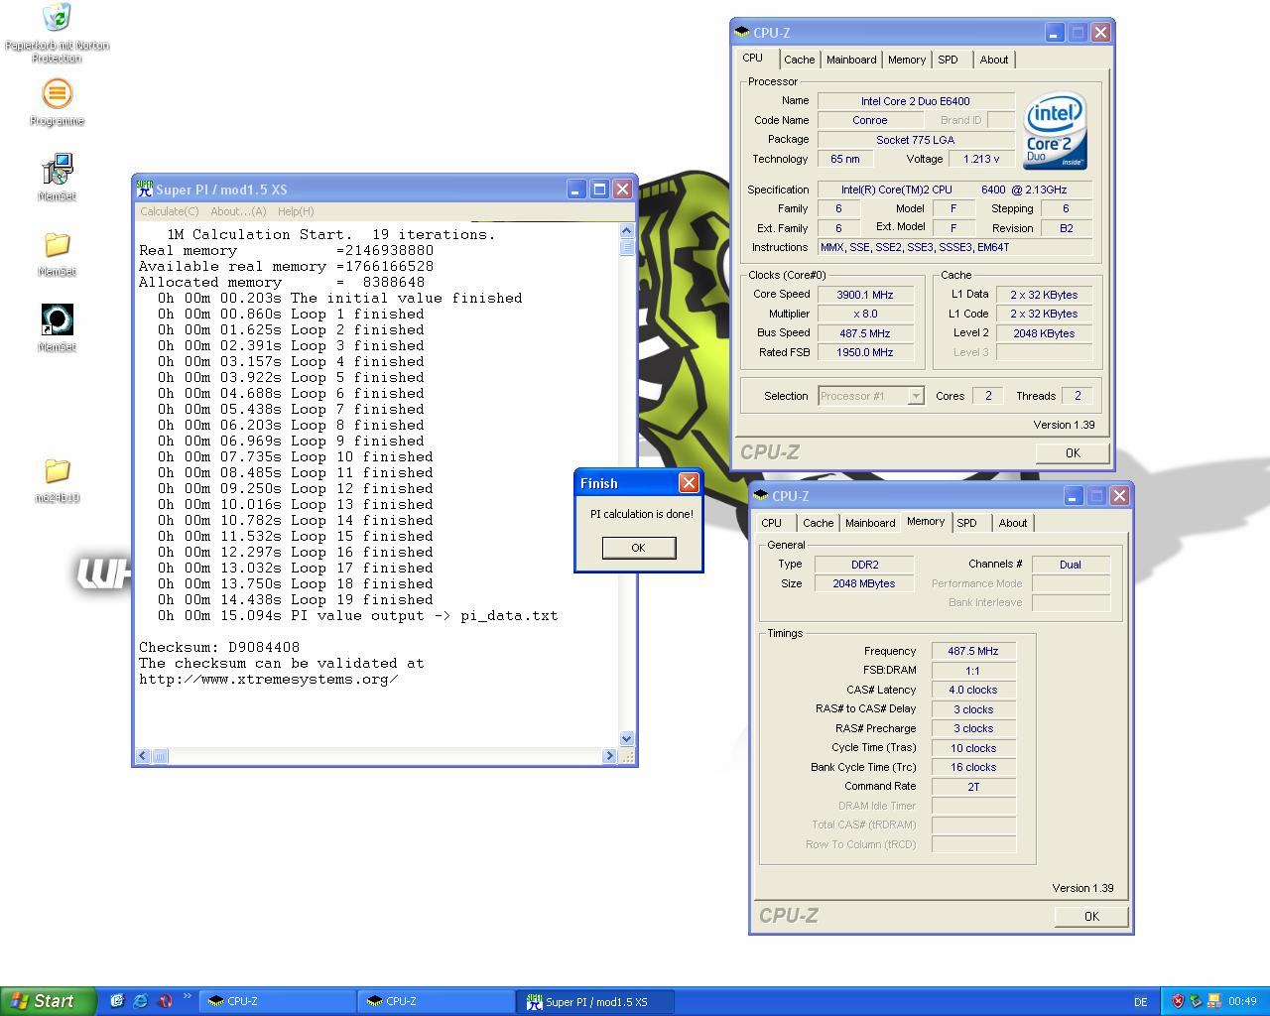Click the Intel Core 2 Duo logo
This screenshot has width=1270, height=1016.
[x=1055, y=131]
